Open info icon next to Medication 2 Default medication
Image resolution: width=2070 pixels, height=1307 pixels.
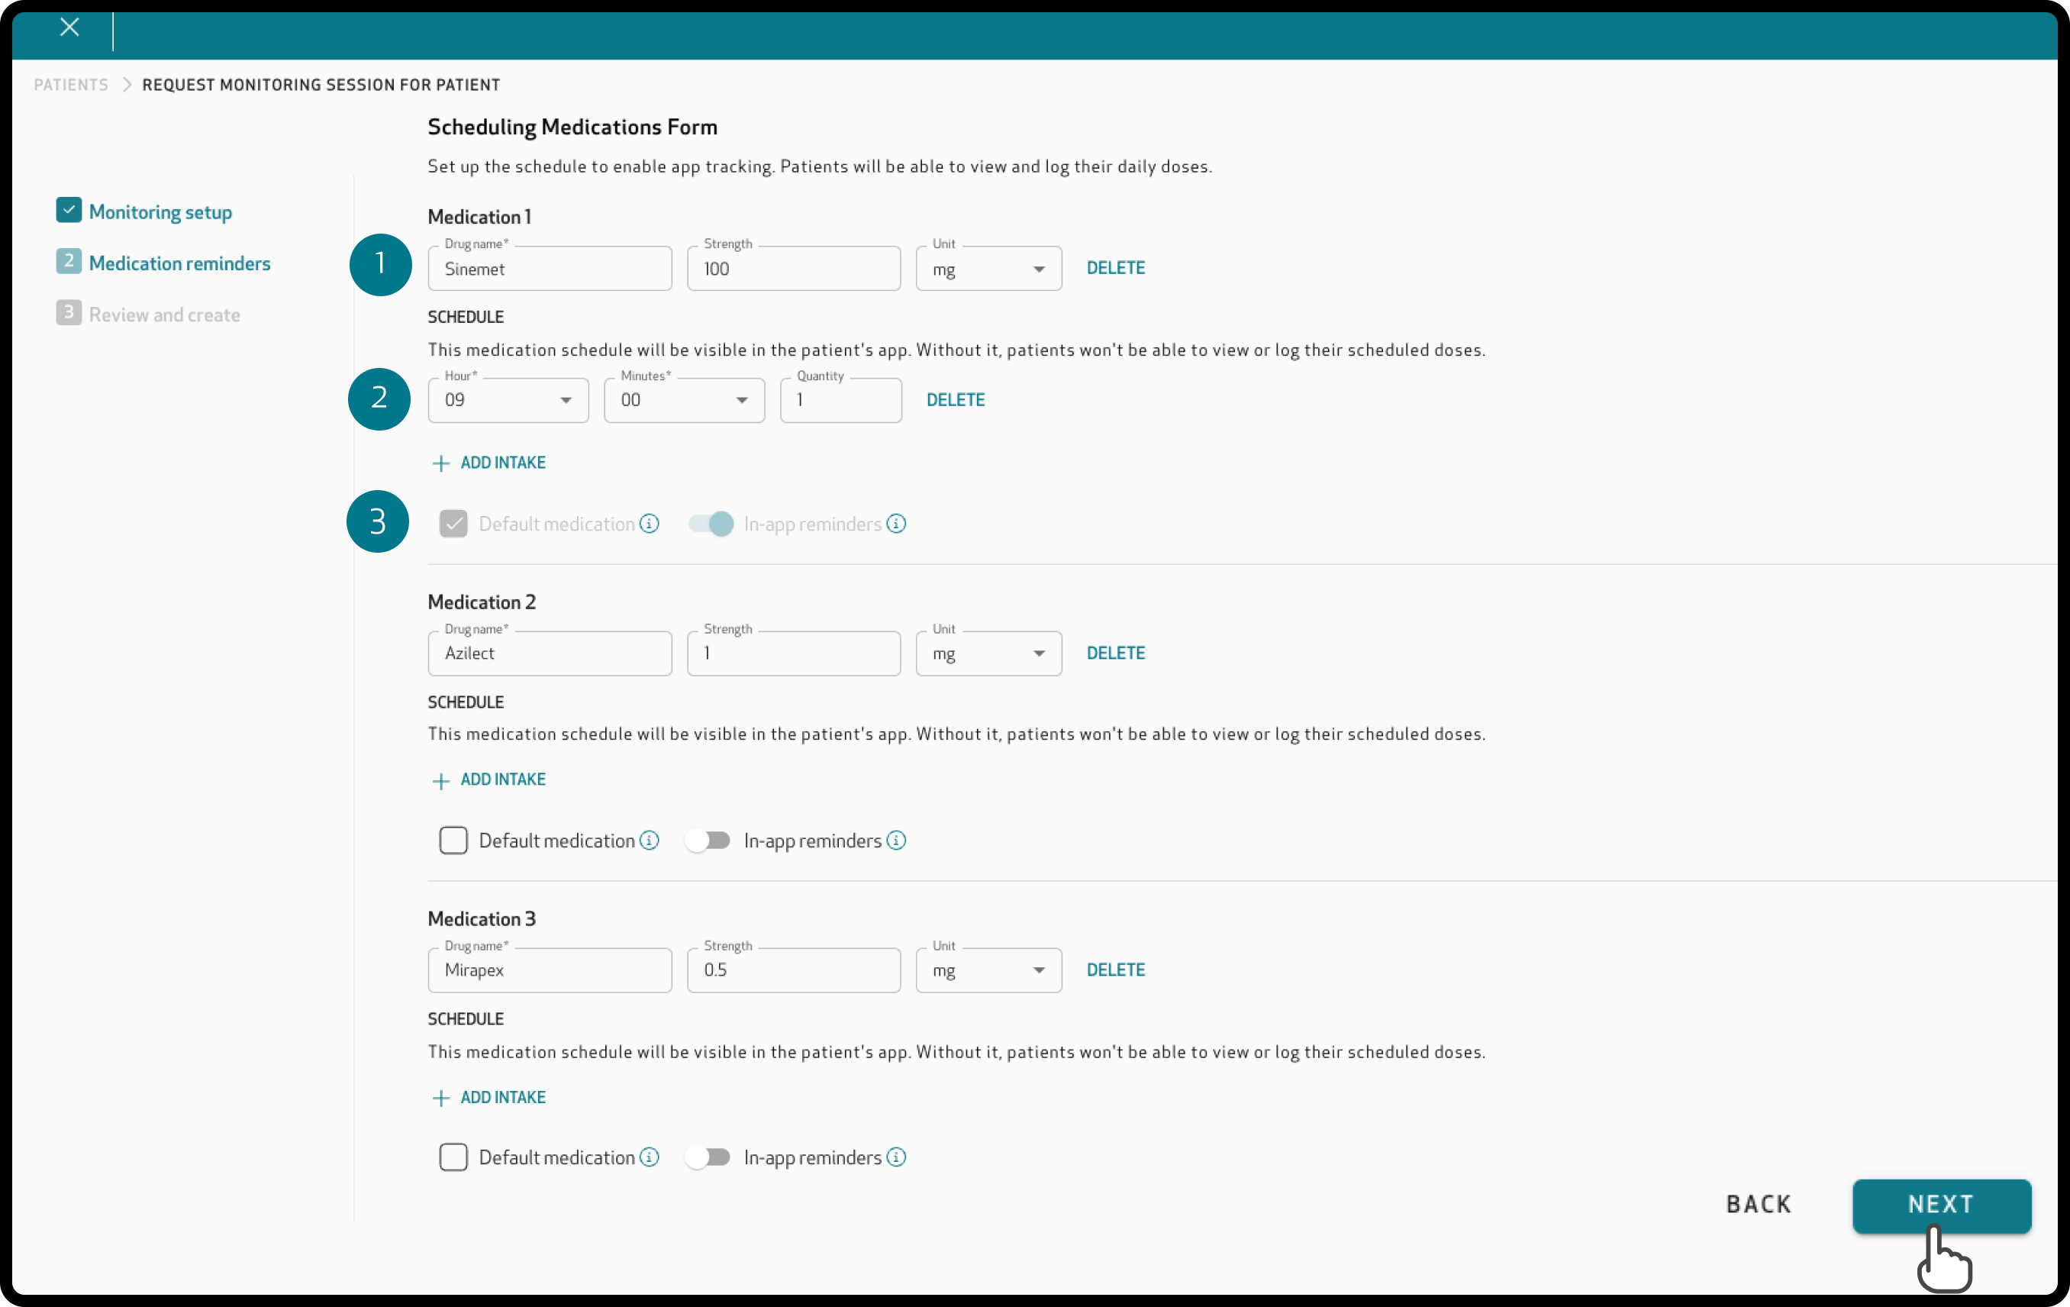pyautogui.click(x=650, y=840)
